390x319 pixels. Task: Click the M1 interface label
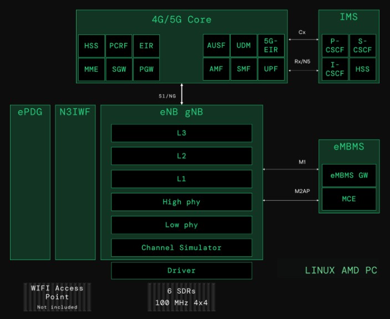[302, 162]
